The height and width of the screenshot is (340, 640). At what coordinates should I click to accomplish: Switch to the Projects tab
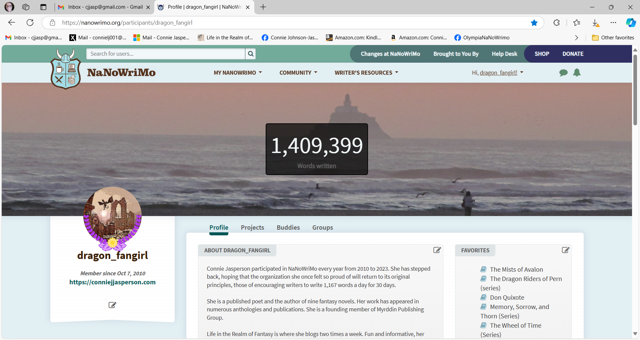pyautogui.click(x=252, y=227)
